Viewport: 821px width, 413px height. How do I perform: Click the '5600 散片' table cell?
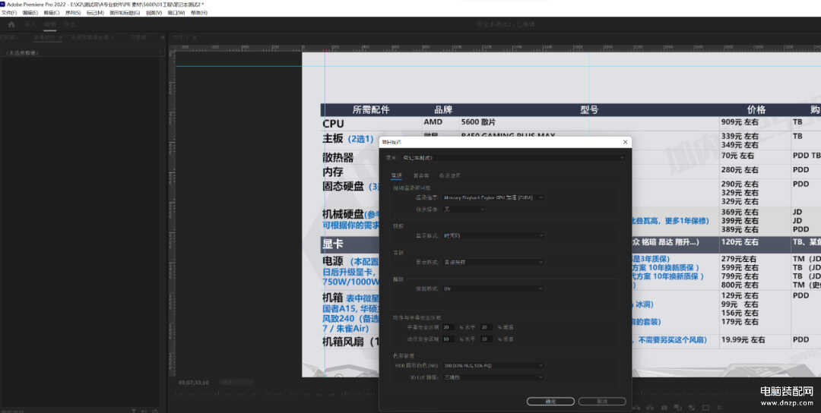478,121
